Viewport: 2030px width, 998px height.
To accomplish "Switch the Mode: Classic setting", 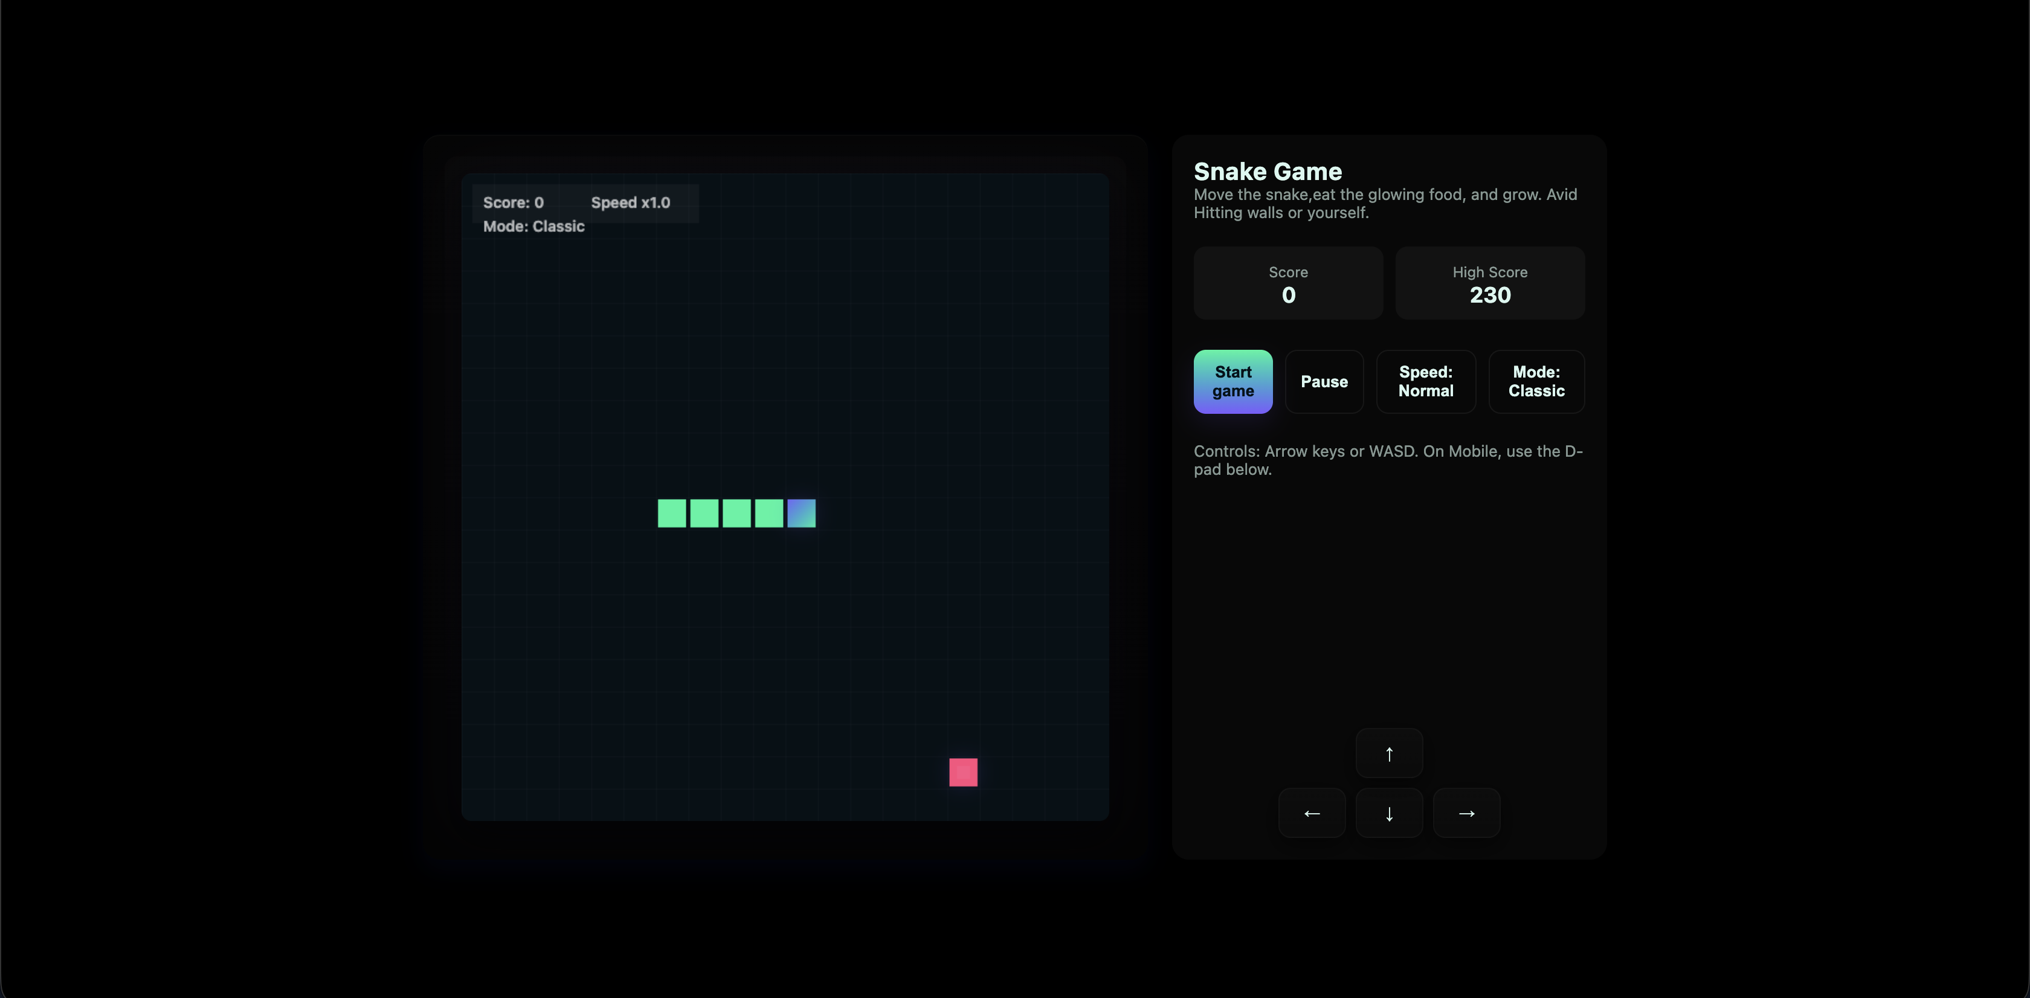I will pos(1535,381).
